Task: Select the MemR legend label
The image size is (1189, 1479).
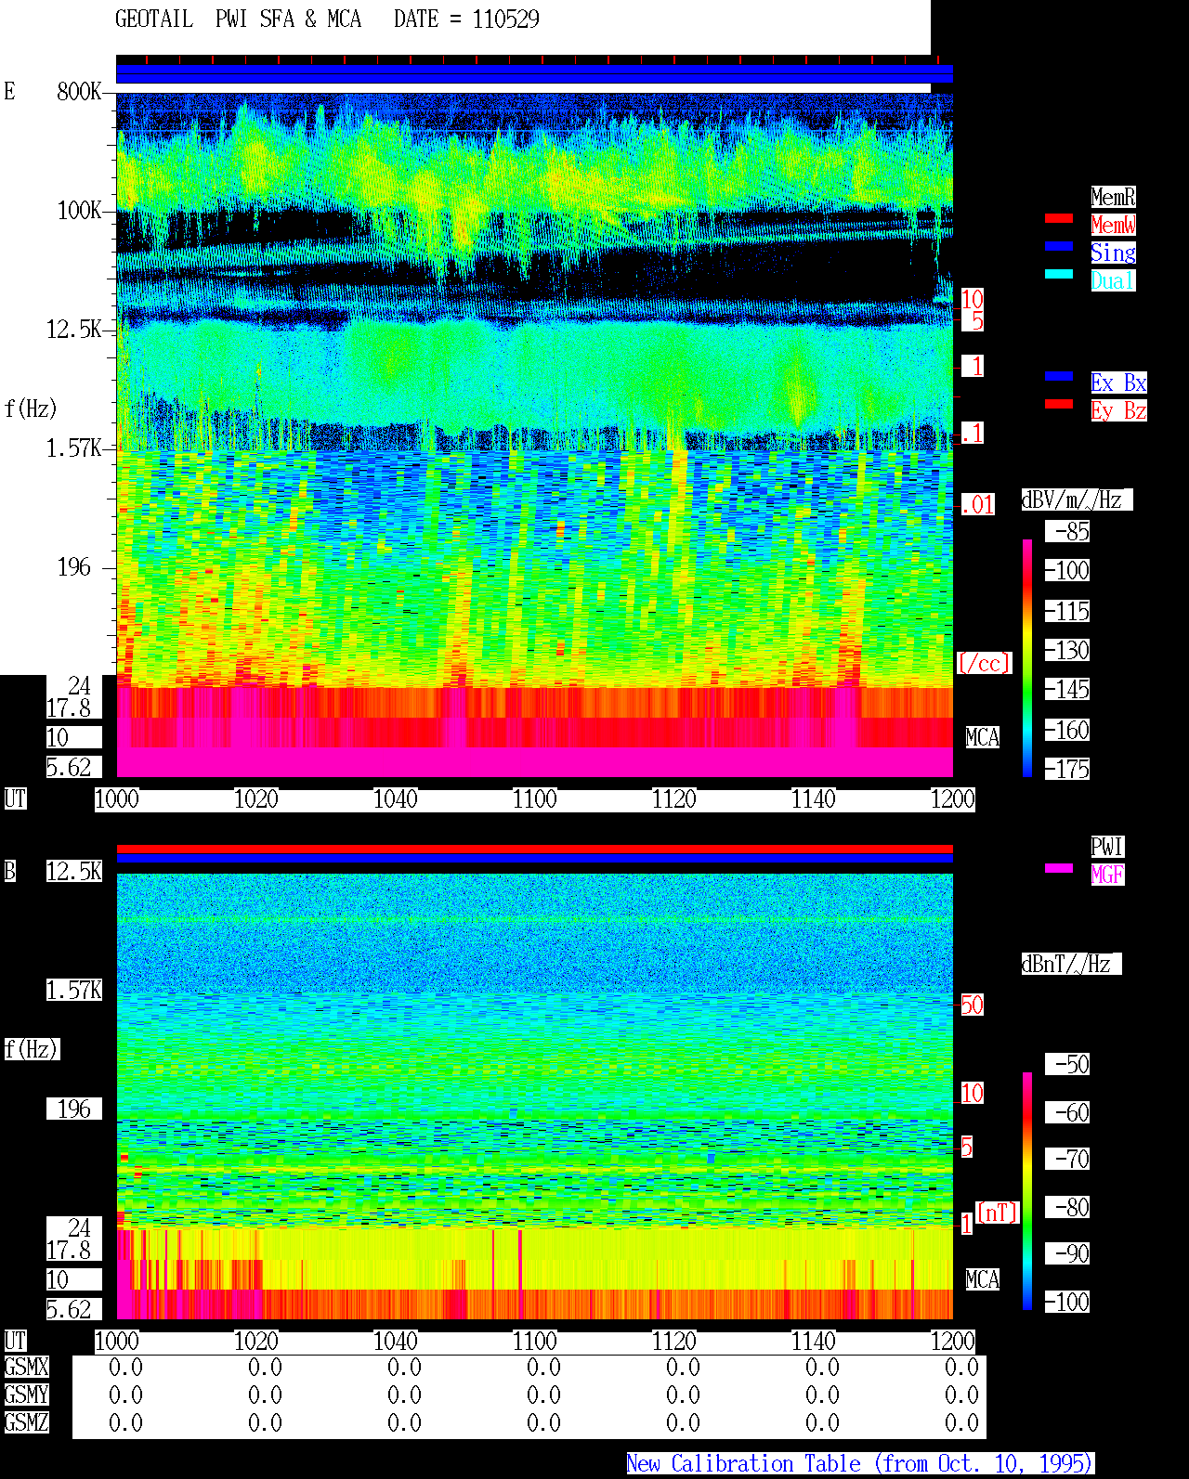Action: (1113, 197)
